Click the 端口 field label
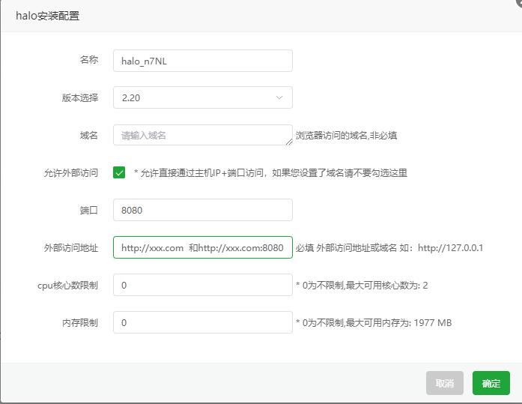This screenshot has height=404, width=522. pos(89,210)
